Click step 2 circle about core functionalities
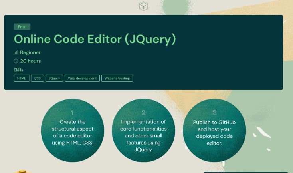293x173 pixels. click(144, 130)
